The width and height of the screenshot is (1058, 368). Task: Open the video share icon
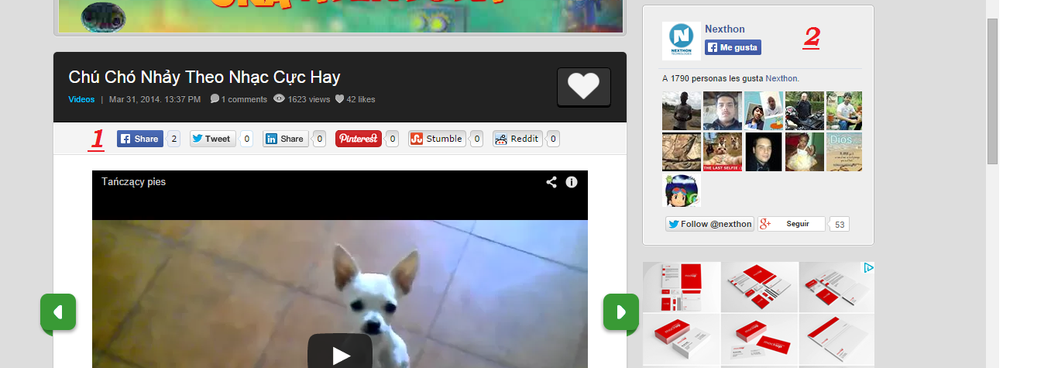pyautogui.click(x=551, y=182)
